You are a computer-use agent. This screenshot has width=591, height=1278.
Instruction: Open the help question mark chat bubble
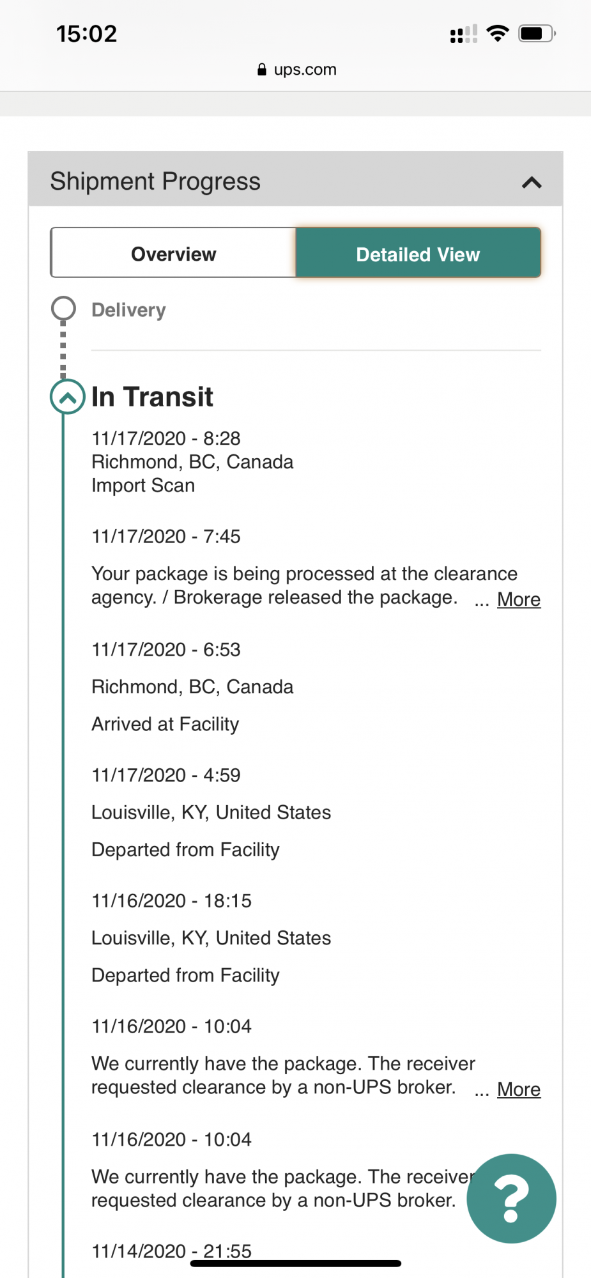[511, 1198]
